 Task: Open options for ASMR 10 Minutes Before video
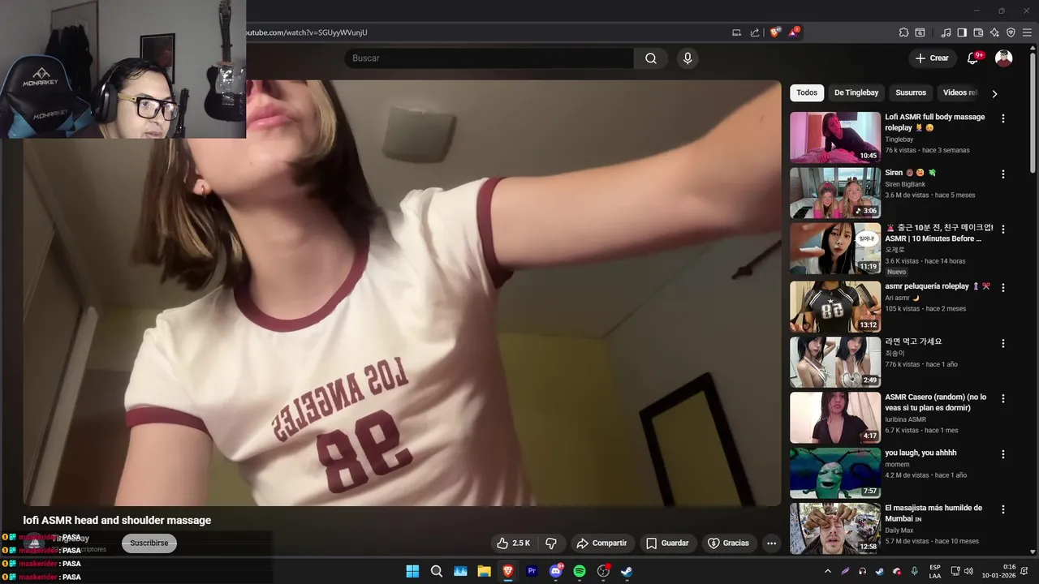click(x=1003, y=230)
